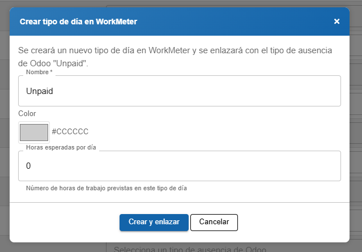This screenshot has height=252, width=362.
Task: Open the color picker swatch #CCCCCC
Action: (34, 133)
